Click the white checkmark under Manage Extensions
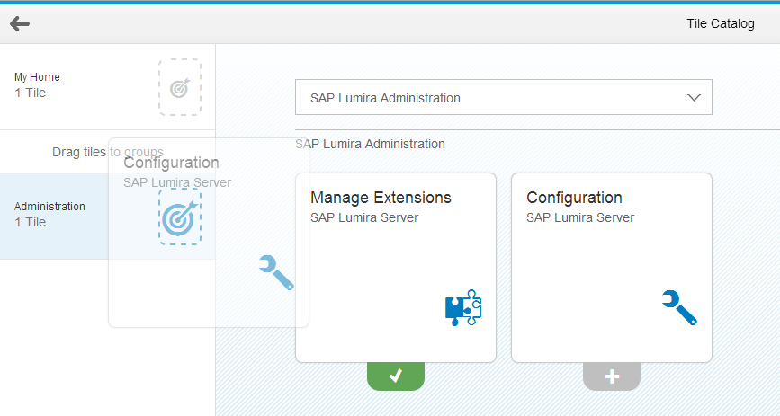The height and width of the screenshot is (416, 780). pos(395,376)
